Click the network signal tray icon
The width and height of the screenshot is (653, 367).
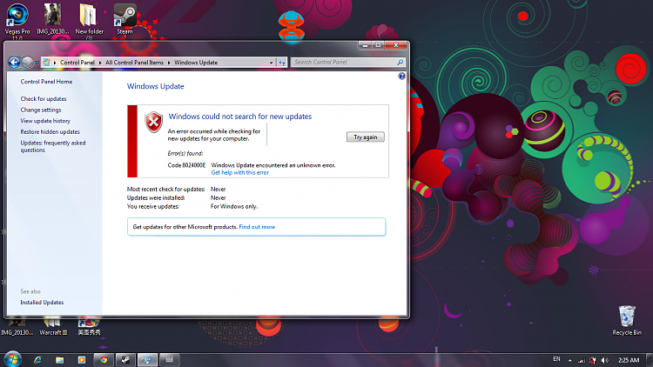click(x=582, y=360)
